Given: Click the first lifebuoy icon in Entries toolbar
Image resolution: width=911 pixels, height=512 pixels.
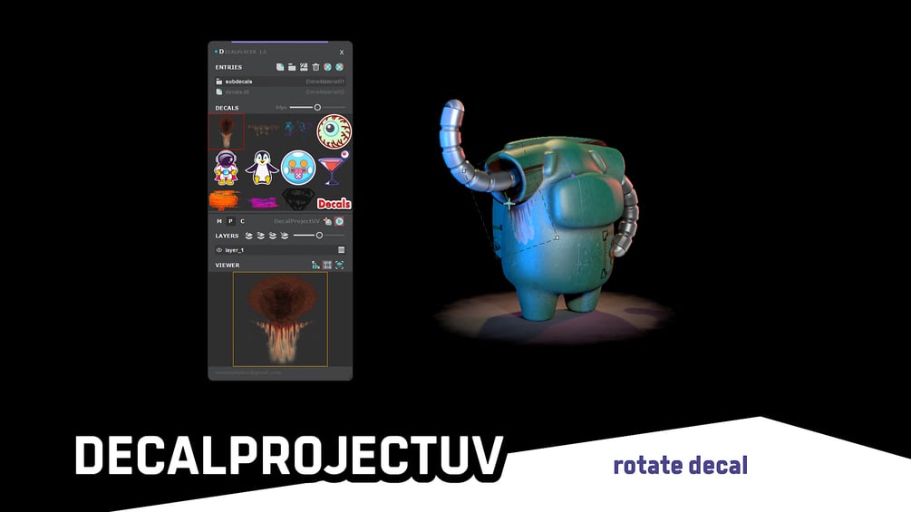Looking at the screenshot, I should coord(327,67).
